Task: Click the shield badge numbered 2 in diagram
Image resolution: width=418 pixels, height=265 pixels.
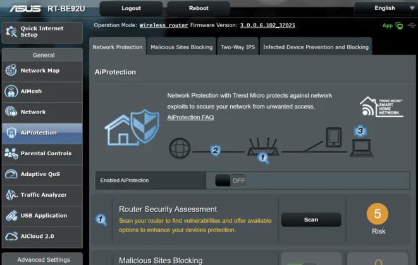Action: (216, 151)
